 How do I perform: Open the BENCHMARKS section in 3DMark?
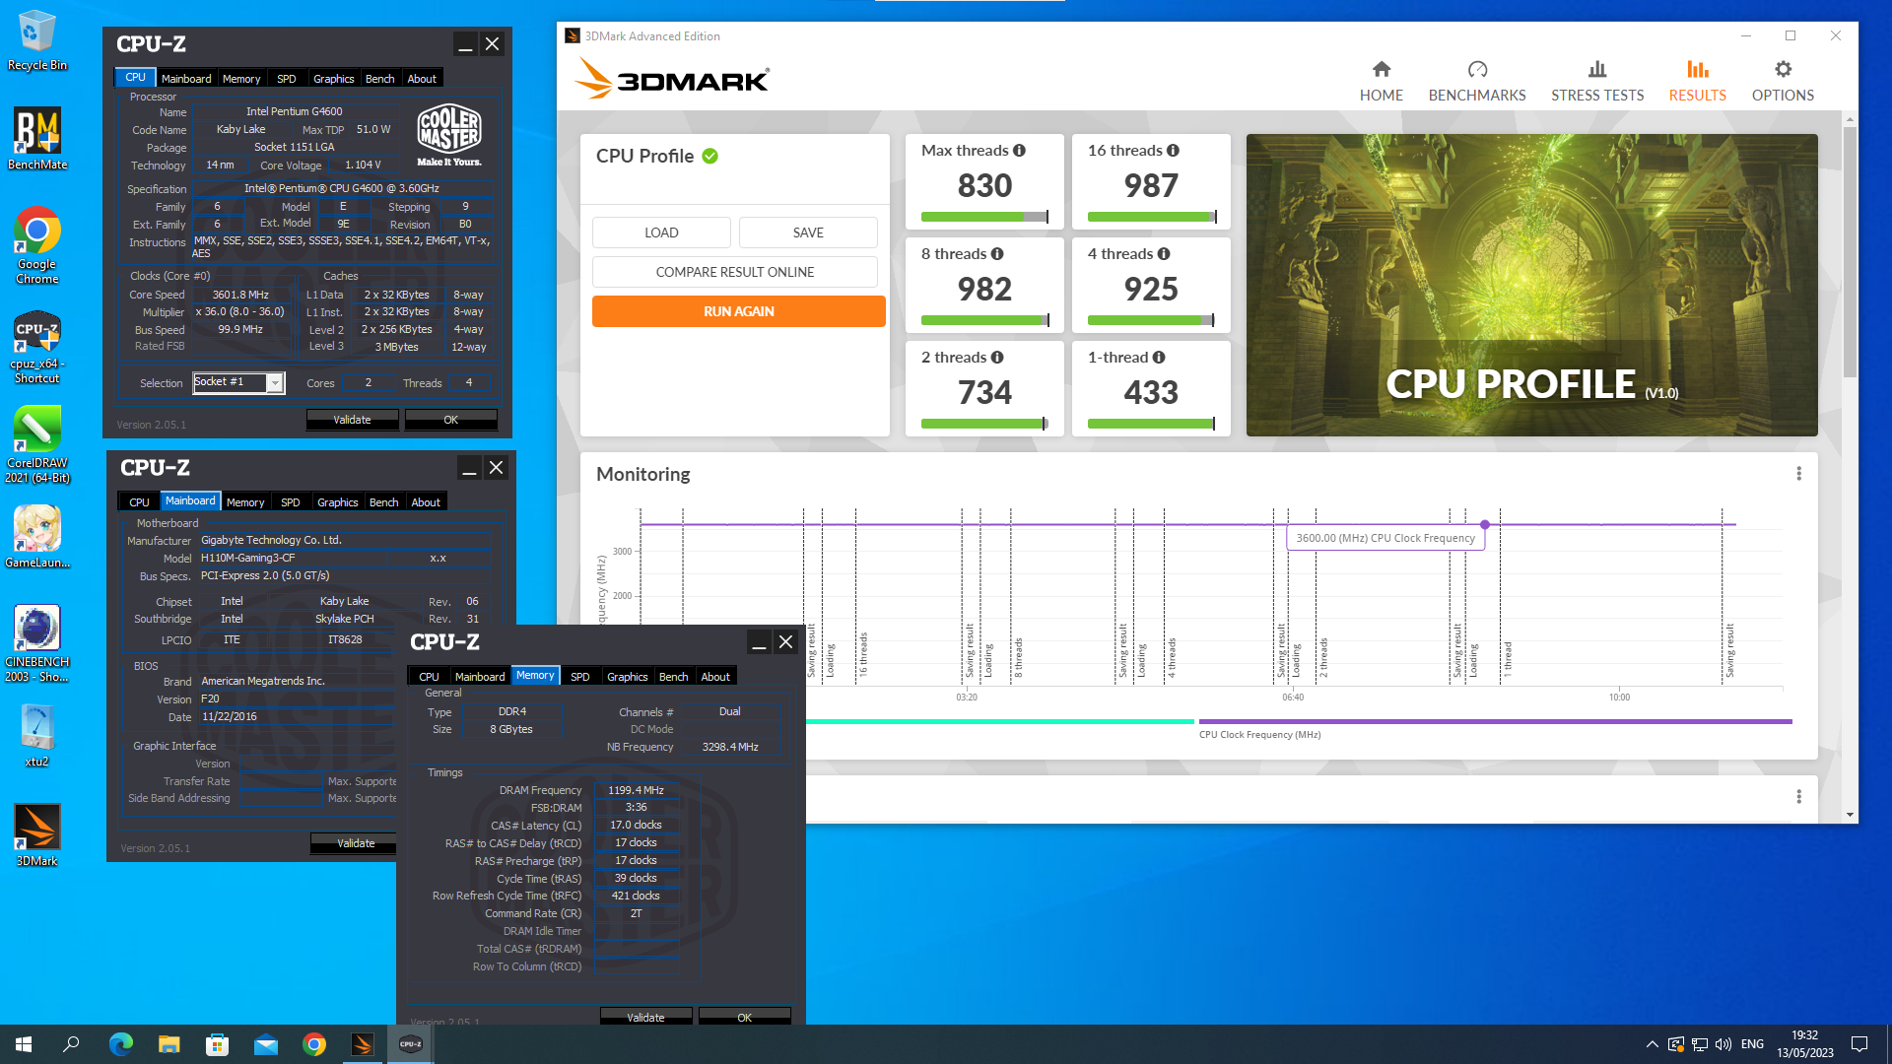[1476, 81]
